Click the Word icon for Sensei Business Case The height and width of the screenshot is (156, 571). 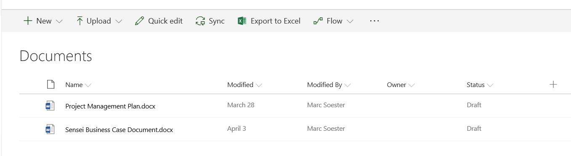tap(50, 130)
